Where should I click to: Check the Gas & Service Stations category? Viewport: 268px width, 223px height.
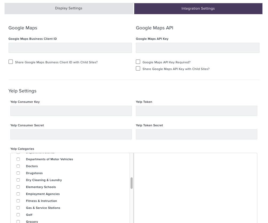(x=18, y=208)
